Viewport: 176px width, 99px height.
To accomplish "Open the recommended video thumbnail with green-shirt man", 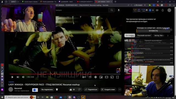I will pos(128,57).
